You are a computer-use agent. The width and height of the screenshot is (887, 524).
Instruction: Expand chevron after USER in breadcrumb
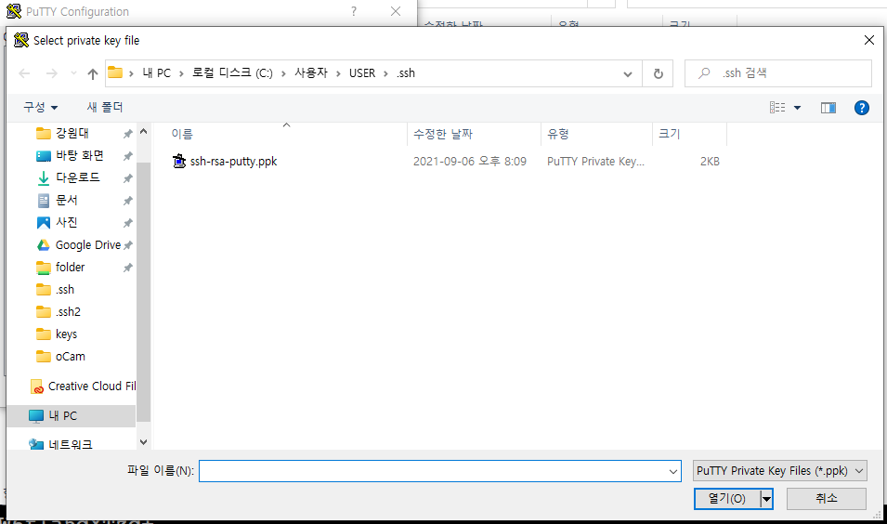[x=385, y=73]
